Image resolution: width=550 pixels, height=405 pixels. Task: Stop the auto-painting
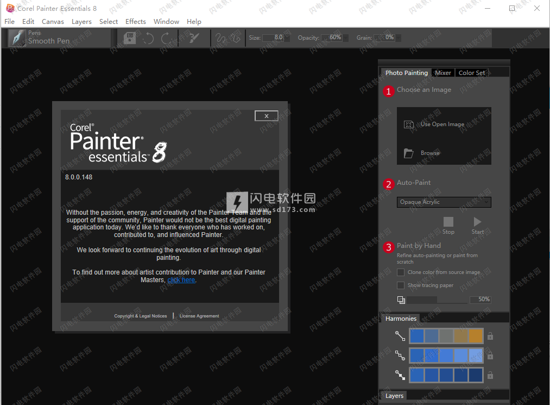448,226
